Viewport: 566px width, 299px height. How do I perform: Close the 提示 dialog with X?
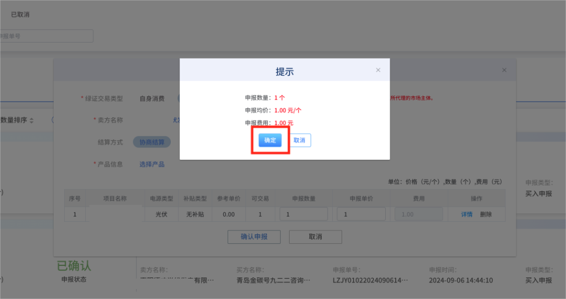[378, 70]
